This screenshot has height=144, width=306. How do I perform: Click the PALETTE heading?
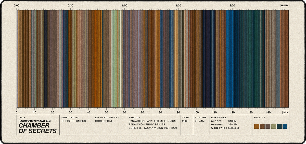[x=260, y=118]
